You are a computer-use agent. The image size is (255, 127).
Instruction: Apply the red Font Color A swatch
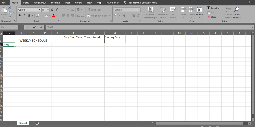pos(54,15)
